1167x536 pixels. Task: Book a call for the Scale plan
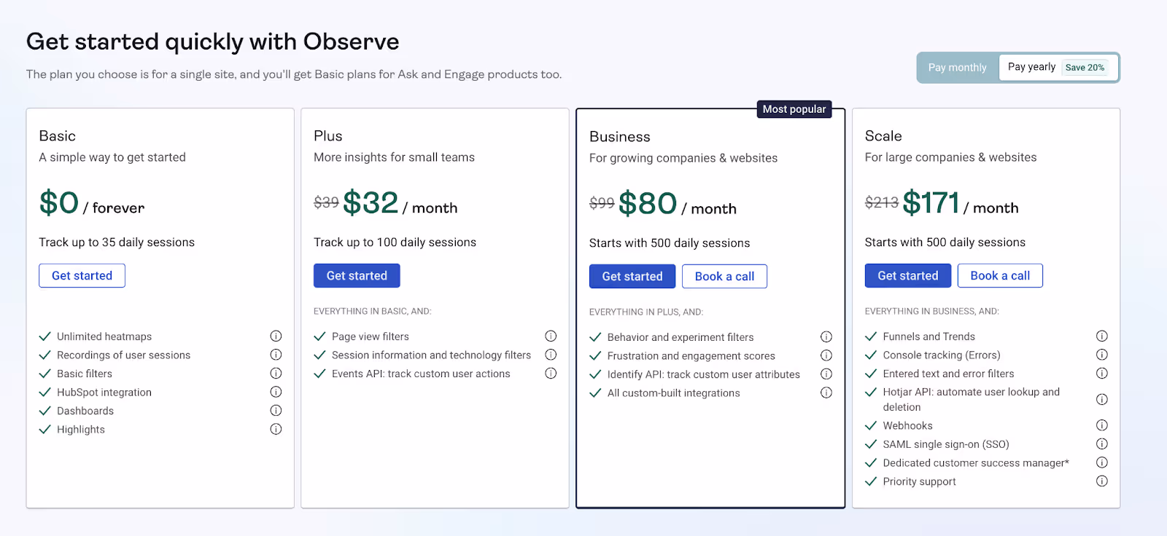point(1000,275)
